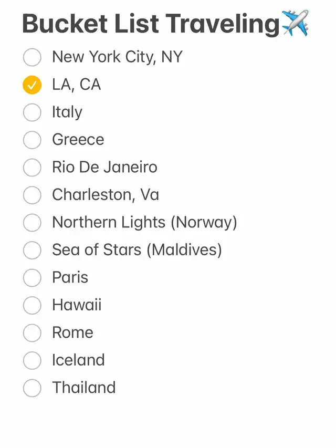Viewport: 336px width, 448px height.
Task: Click the airplane emoji in title
Action: click(x=295, y=23)
